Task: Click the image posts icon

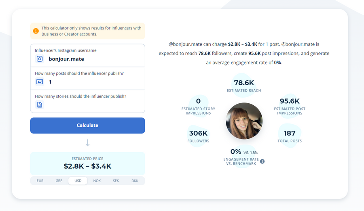Action: [x=40, y=82]
